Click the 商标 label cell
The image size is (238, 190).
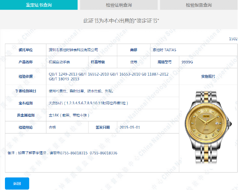(x=134, y=50)
